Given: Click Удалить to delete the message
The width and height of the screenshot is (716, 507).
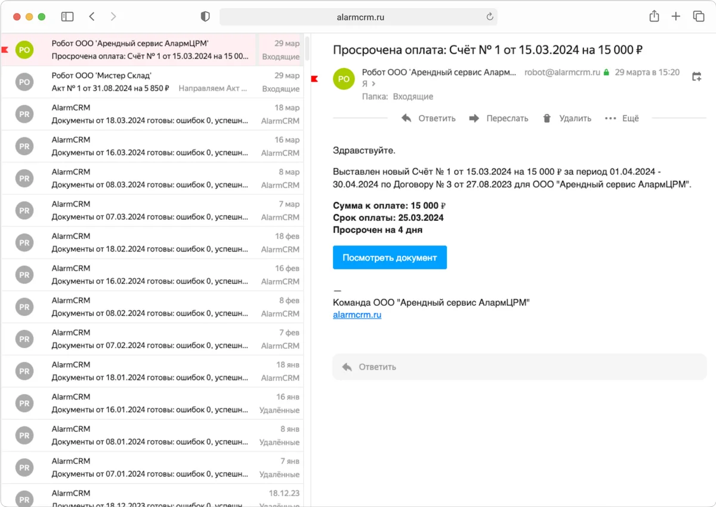Looking at the screenshot, I should click(567, 118).
